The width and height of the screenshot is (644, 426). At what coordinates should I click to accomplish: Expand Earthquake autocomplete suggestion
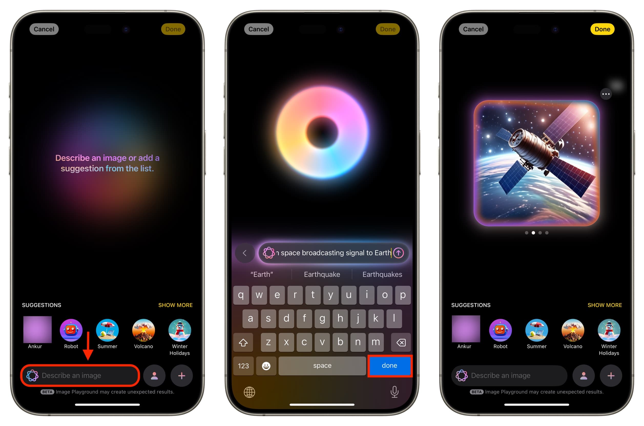pos(321,274)
